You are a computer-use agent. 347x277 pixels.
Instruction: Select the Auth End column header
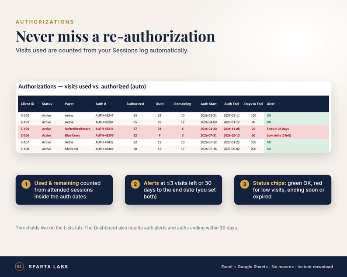232,104
